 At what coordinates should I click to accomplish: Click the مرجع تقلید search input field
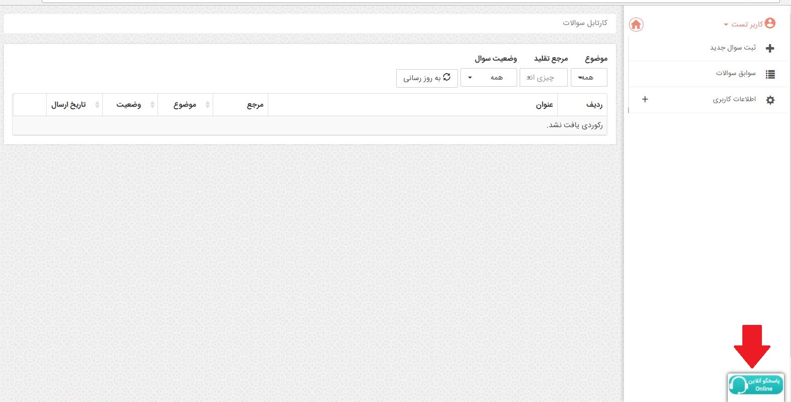point(543,78)
